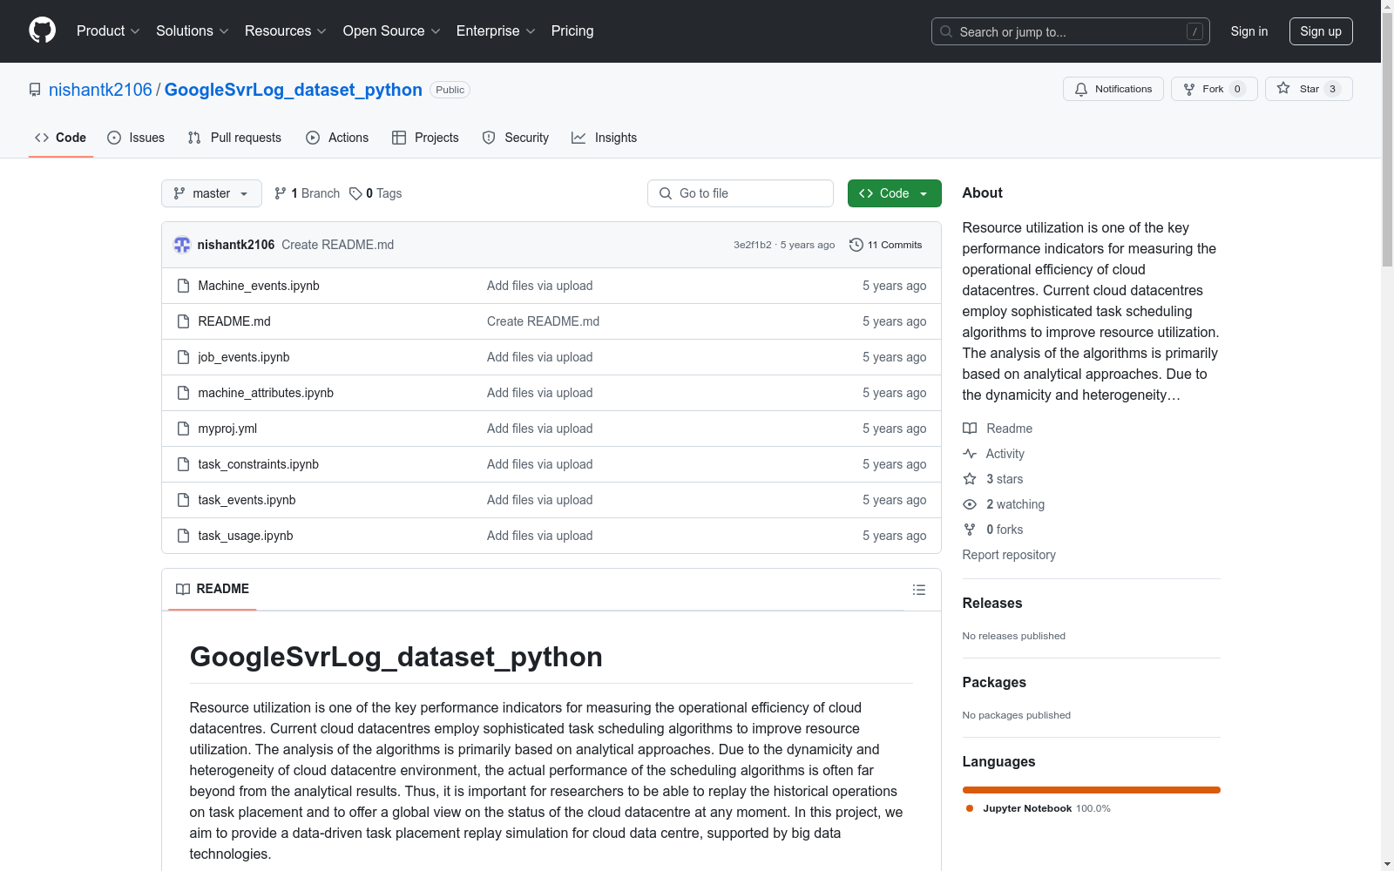
Task: Open the green Code dropdown button
Action: click(x=894, y=193)
